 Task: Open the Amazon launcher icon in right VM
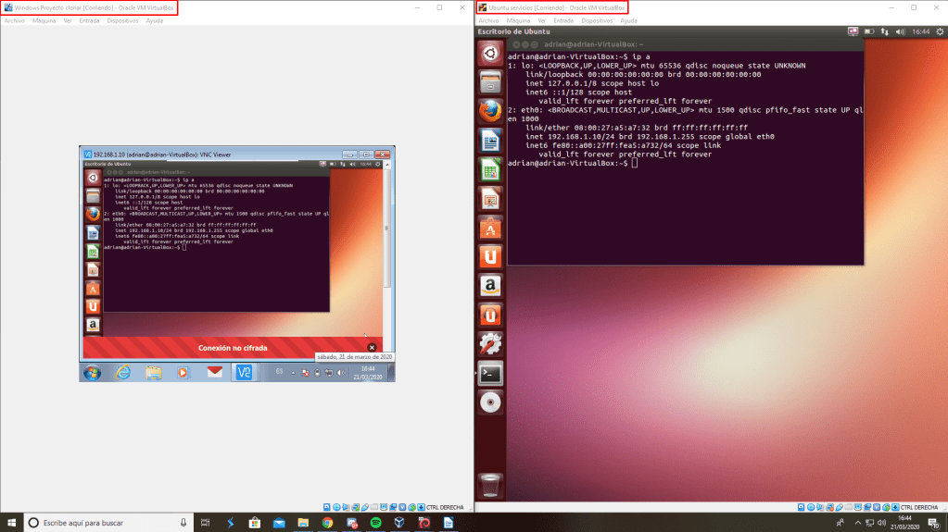pos(490,286)
